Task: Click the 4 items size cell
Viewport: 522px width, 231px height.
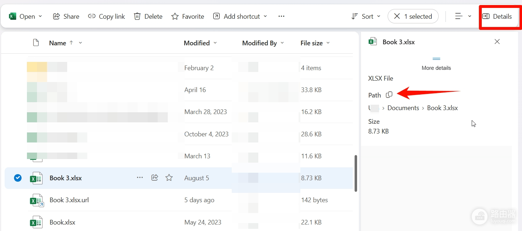Action: coord(311,68)
